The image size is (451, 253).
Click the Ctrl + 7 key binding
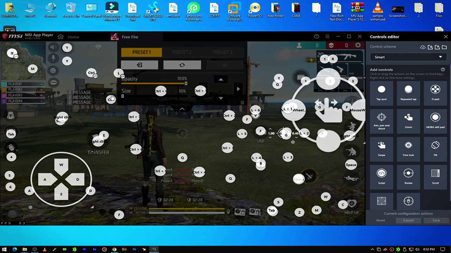pos(134,117)
